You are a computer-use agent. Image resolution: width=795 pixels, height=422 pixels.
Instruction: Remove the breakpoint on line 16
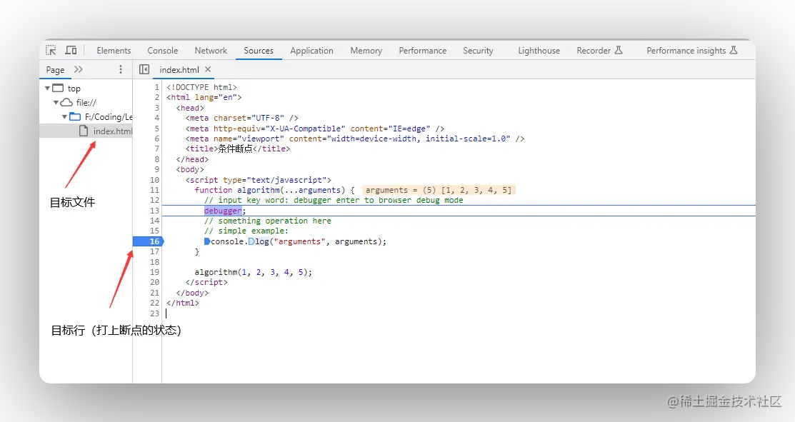pyautogui.click(x=148, y=241)
